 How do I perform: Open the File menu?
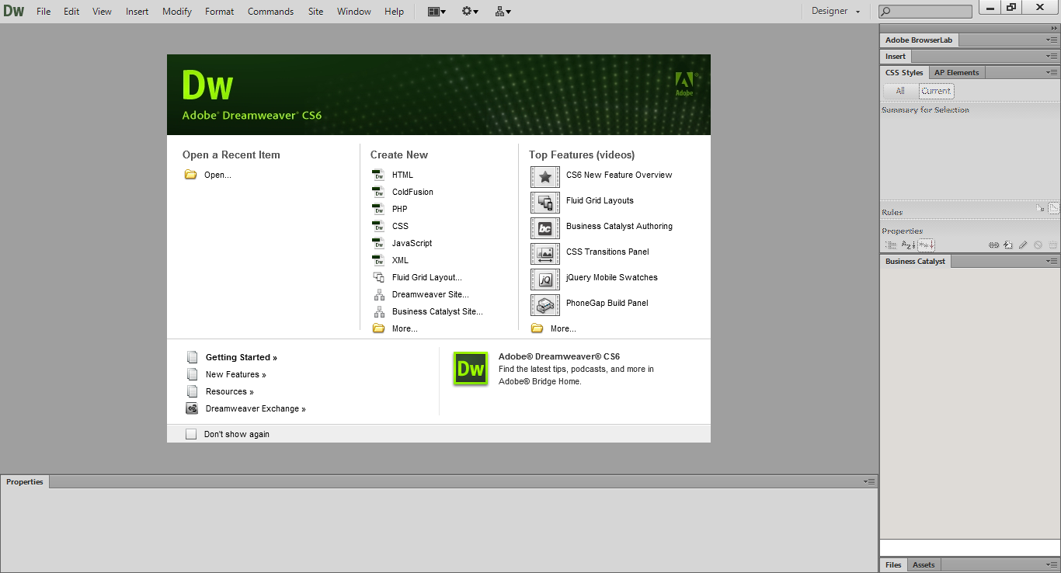tap(43, 12)
